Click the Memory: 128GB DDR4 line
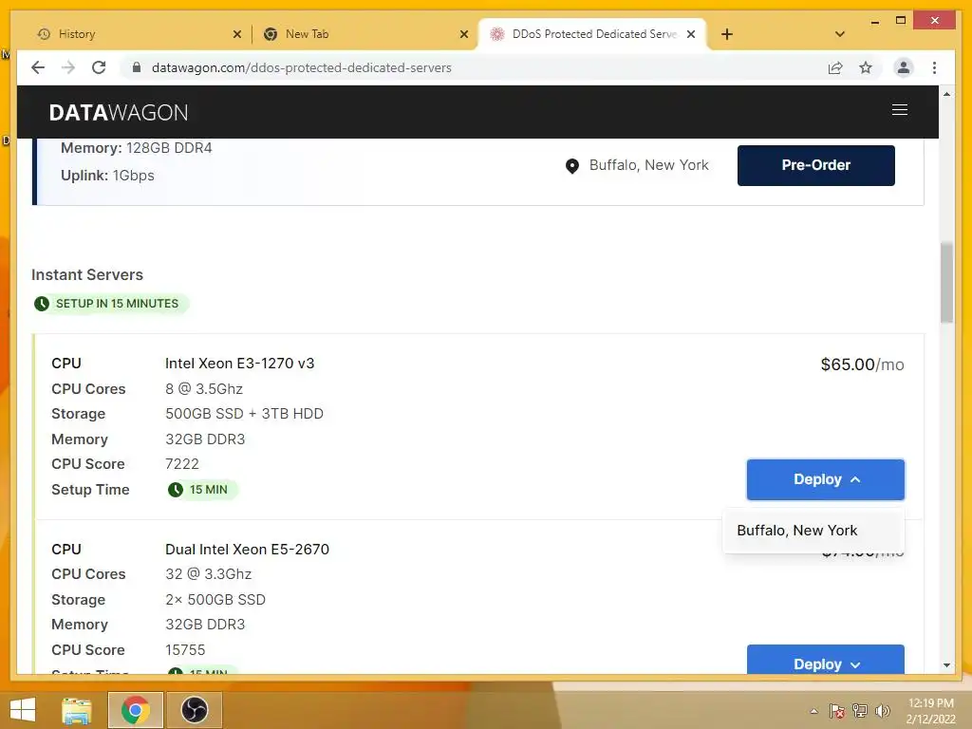This screenshot has width=972, height=729. 137,147
